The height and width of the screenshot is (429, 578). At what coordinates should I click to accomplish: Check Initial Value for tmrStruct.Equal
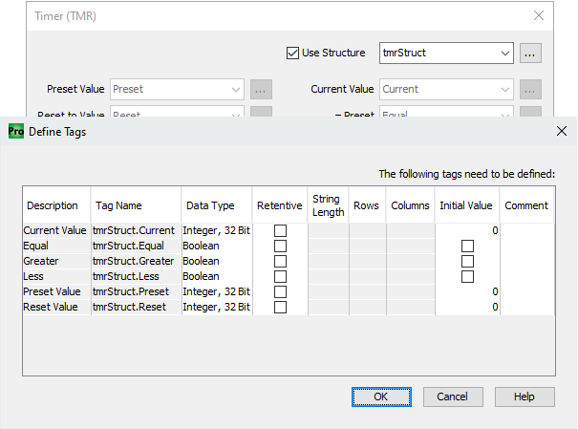pos(467,246)
